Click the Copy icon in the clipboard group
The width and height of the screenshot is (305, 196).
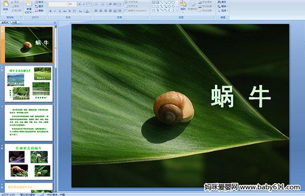tap(12, 7)
